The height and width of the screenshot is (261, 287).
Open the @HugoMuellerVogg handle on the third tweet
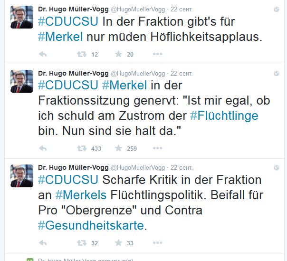click(x=138, y=167)
